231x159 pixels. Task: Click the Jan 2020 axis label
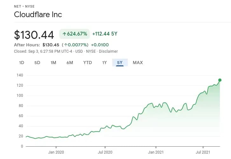56,152
